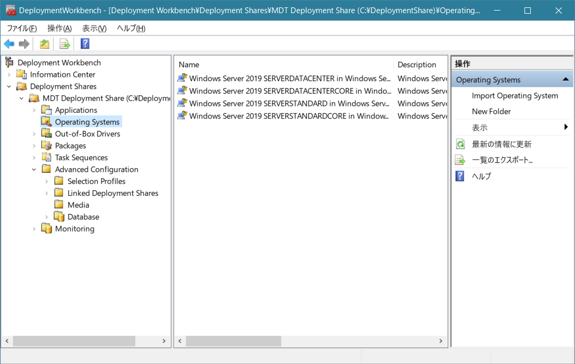
Task: Click the blue Back arrow toolbar icon
Action: (x=9, y=44)
